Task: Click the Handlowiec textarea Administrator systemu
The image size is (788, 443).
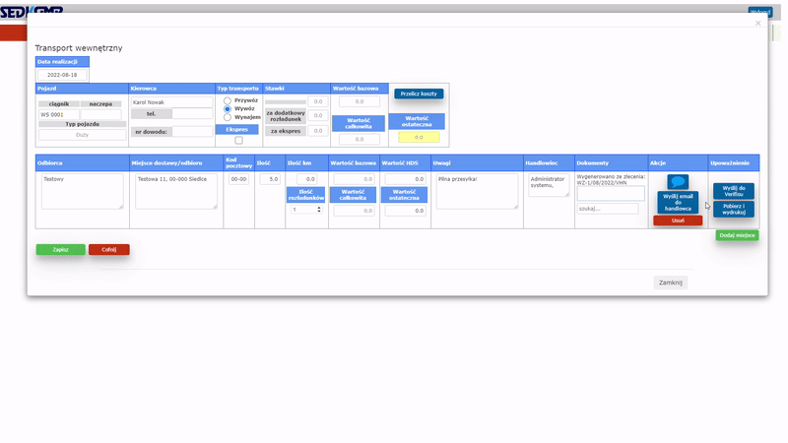Action: point(549,185)
